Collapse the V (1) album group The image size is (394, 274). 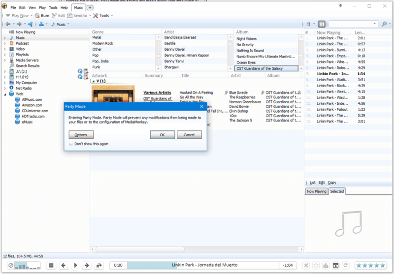click(94, 81)
